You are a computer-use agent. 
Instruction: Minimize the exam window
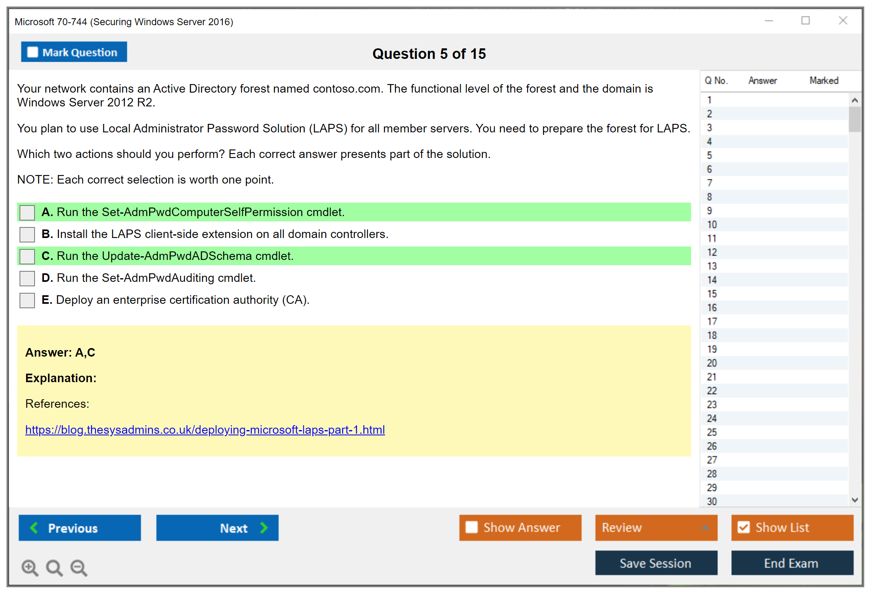click(x=769, y=21)
